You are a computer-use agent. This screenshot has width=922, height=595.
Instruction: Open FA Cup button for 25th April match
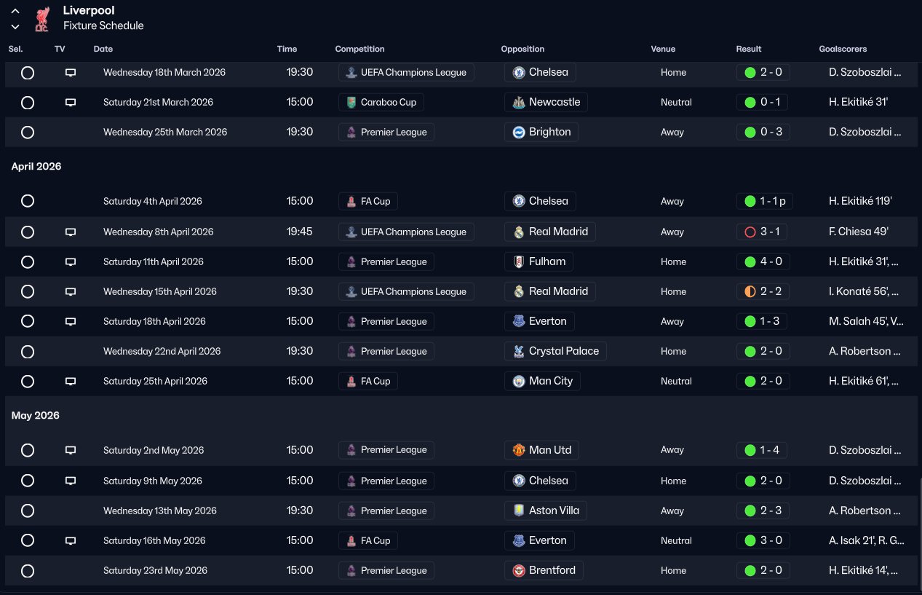click(x=368, y=381)
